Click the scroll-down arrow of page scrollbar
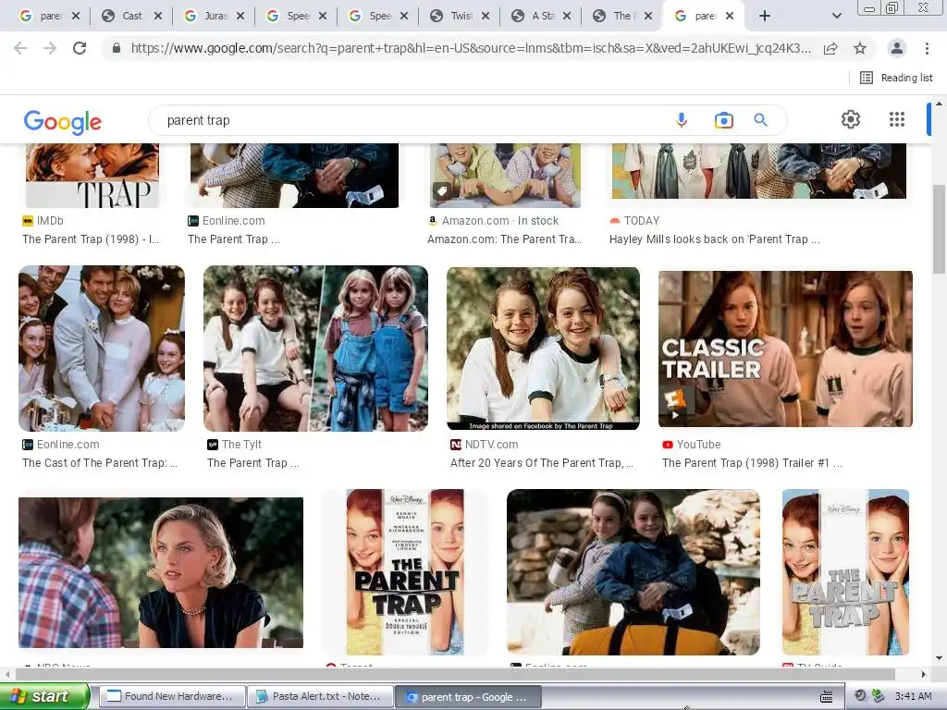Screen dimensions: 947x710 point(939,658)
